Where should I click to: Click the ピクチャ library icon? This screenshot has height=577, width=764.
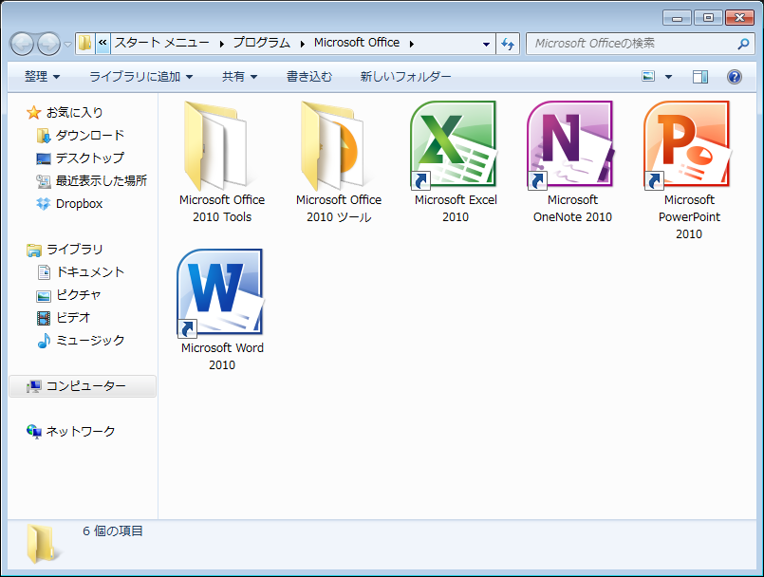[x=44, y=295]
